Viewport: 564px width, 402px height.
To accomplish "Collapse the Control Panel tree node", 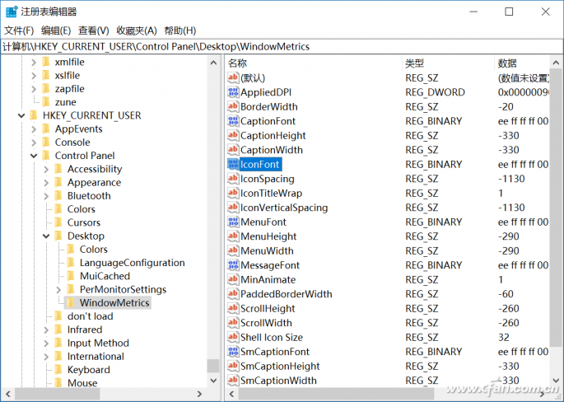I will (x=34, y=156).
